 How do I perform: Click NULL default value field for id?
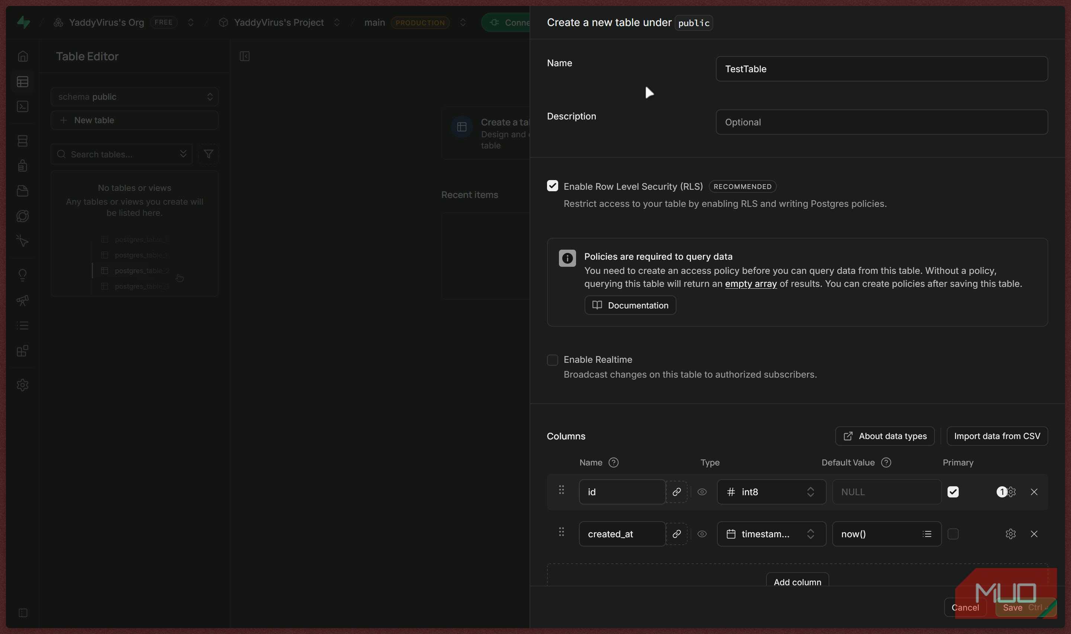pos(887,492)
